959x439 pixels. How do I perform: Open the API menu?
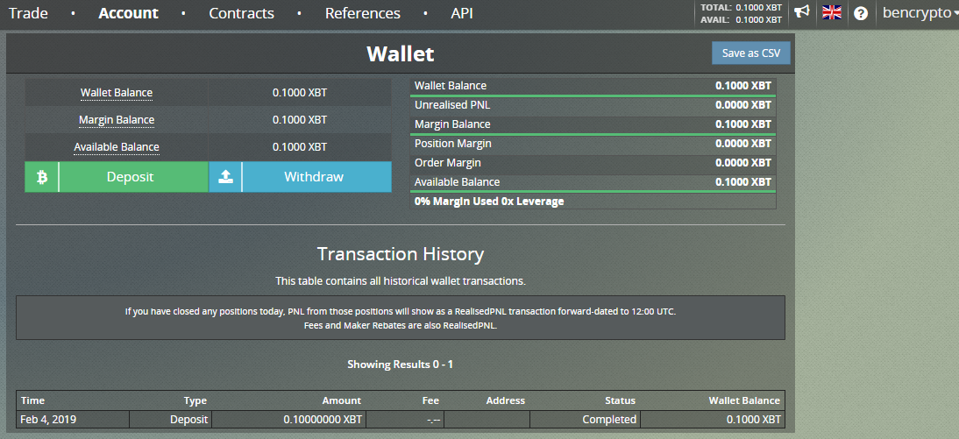(x=462, y=13)
